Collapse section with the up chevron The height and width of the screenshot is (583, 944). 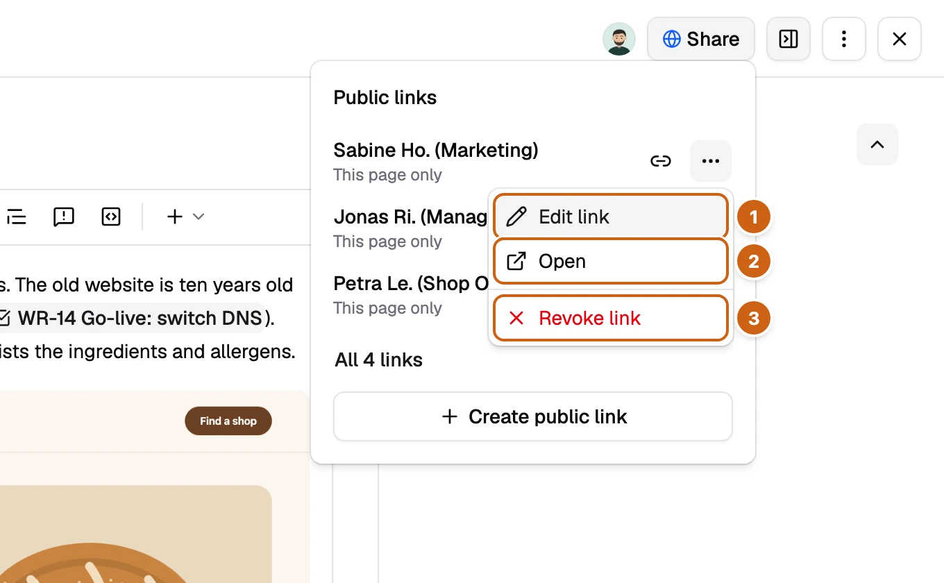(x=877, y=144)
